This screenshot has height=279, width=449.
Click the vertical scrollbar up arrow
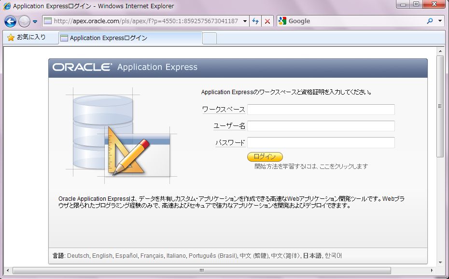(x=440, y=51)
